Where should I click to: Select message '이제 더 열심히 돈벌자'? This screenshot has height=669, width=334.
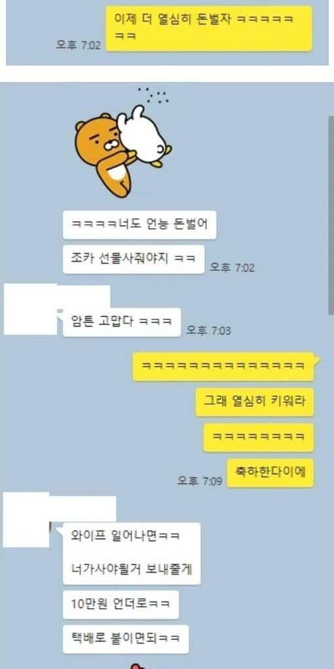[209, 29]
